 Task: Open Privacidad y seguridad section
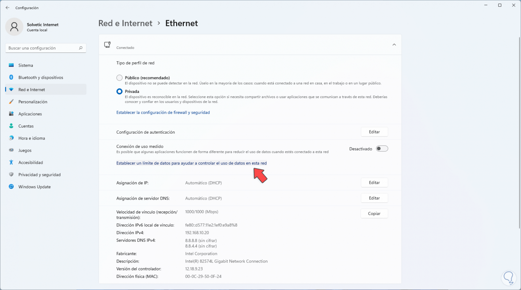tap(39, 175)
